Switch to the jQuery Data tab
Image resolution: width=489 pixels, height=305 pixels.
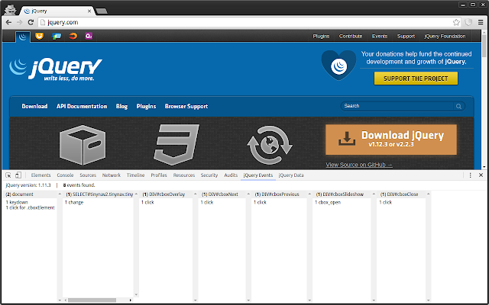[x=291, y=175]
